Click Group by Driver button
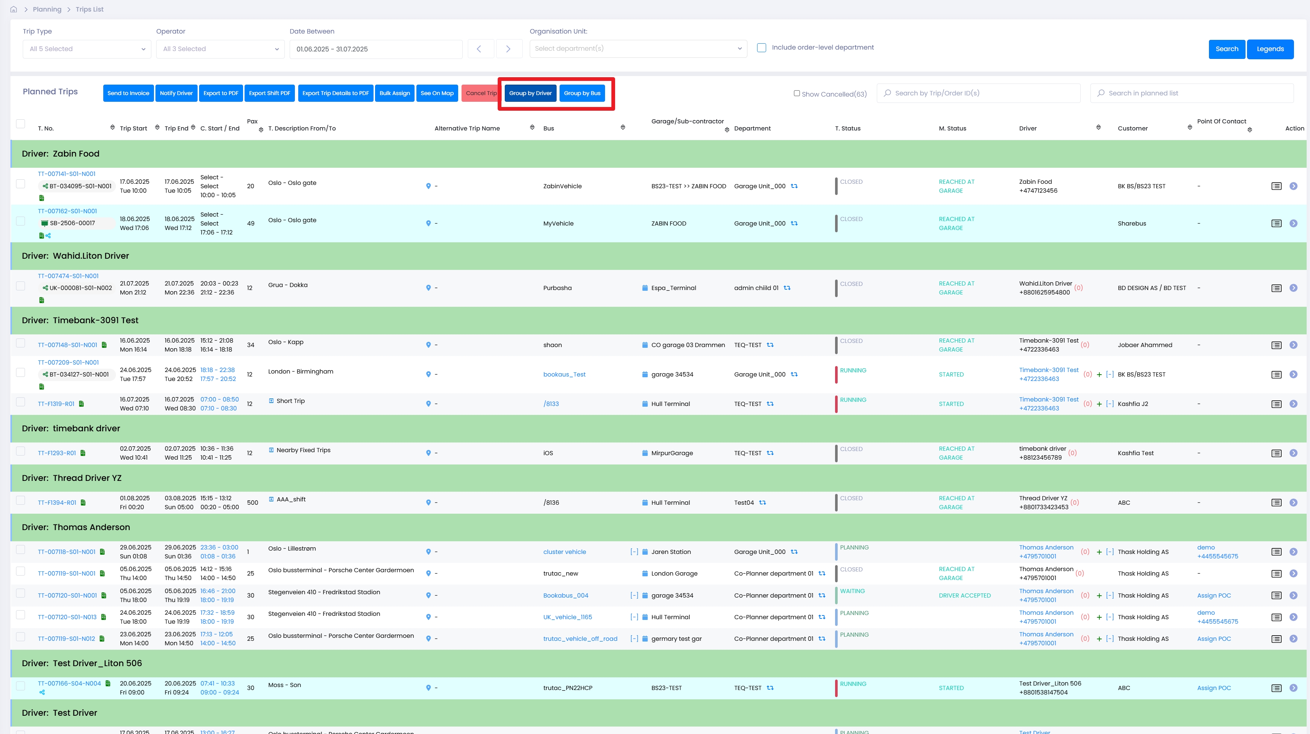 (x=530, y=93)
